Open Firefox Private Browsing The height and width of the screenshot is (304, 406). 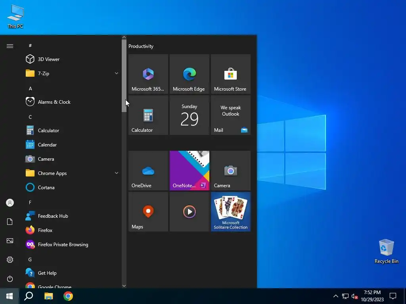click(72, 244)
